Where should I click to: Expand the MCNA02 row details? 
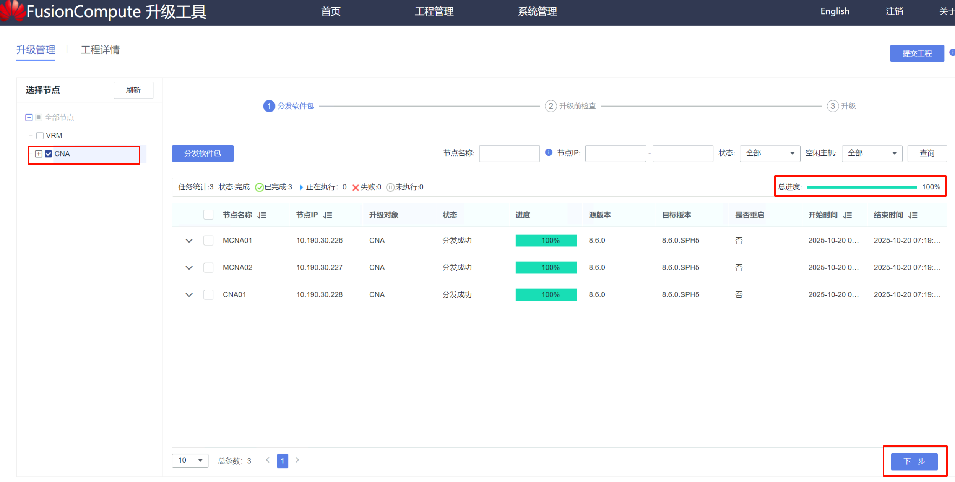[x=189, y=268]
